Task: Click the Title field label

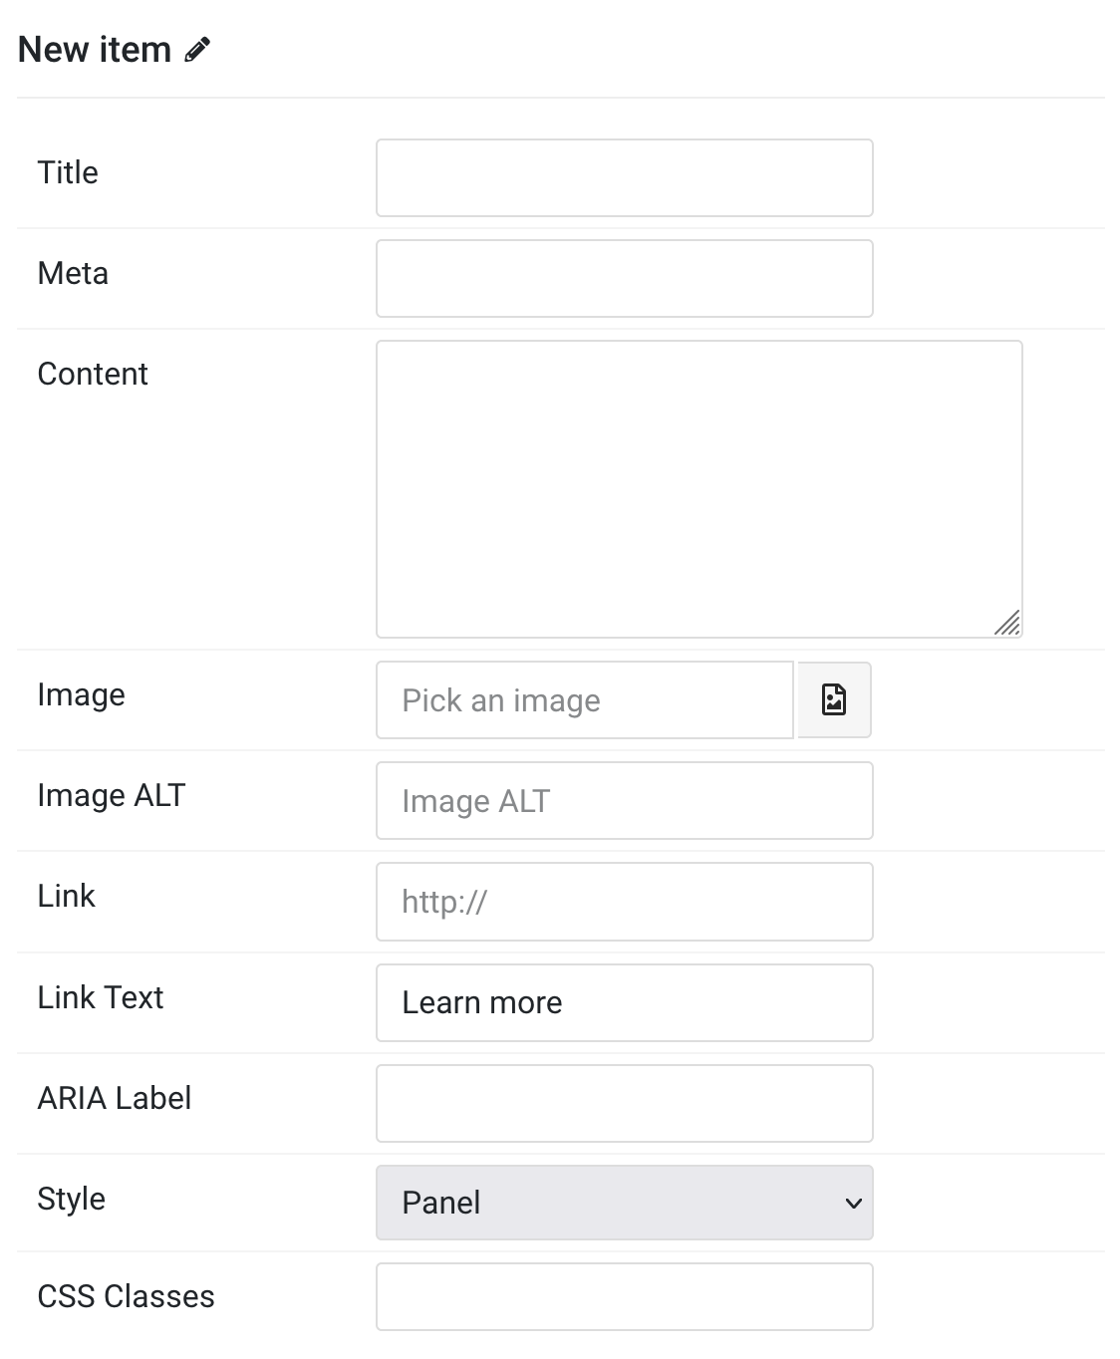Action: tap(68, 172)
